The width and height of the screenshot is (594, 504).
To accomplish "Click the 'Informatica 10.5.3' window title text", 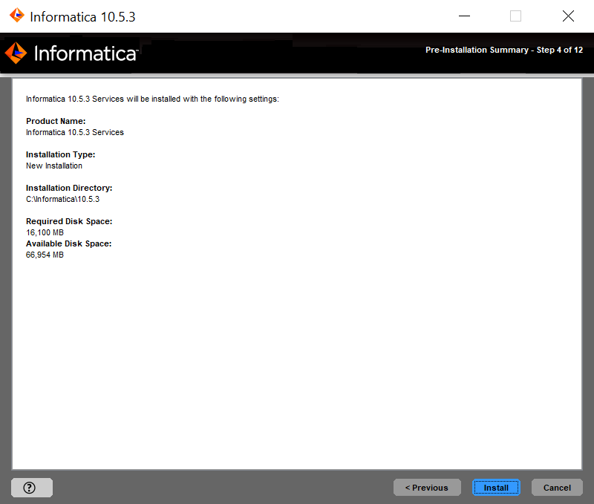I will [x=82, y=16].
